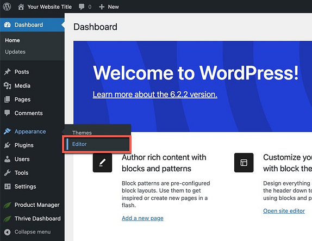
Task: Click the Comments sidebar icon
Action: tap(7, 113)
